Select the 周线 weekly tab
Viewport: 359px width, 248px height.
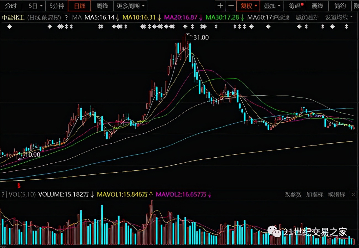102,6
